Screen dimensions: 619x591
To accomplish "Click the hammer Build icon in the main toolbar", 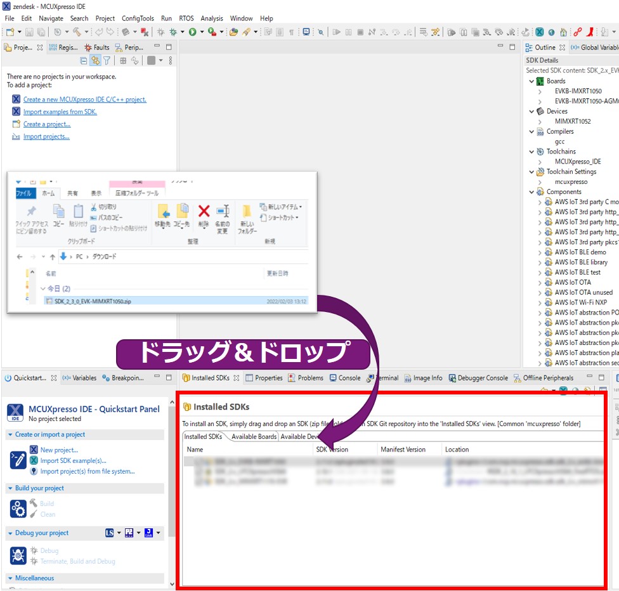I will click(x=76, y=32).
